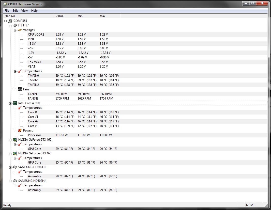Select the CPU VCORE row
The height and width of the screenshot is (210, 271).
[x=147, y=35]
